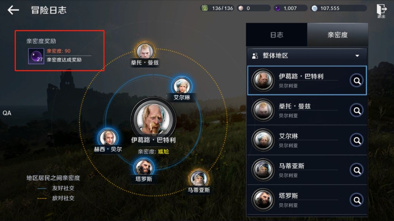This screenshot has height=221, width=394.
Task: Click the 退出 exit icon
Action: tap(381, 11)
